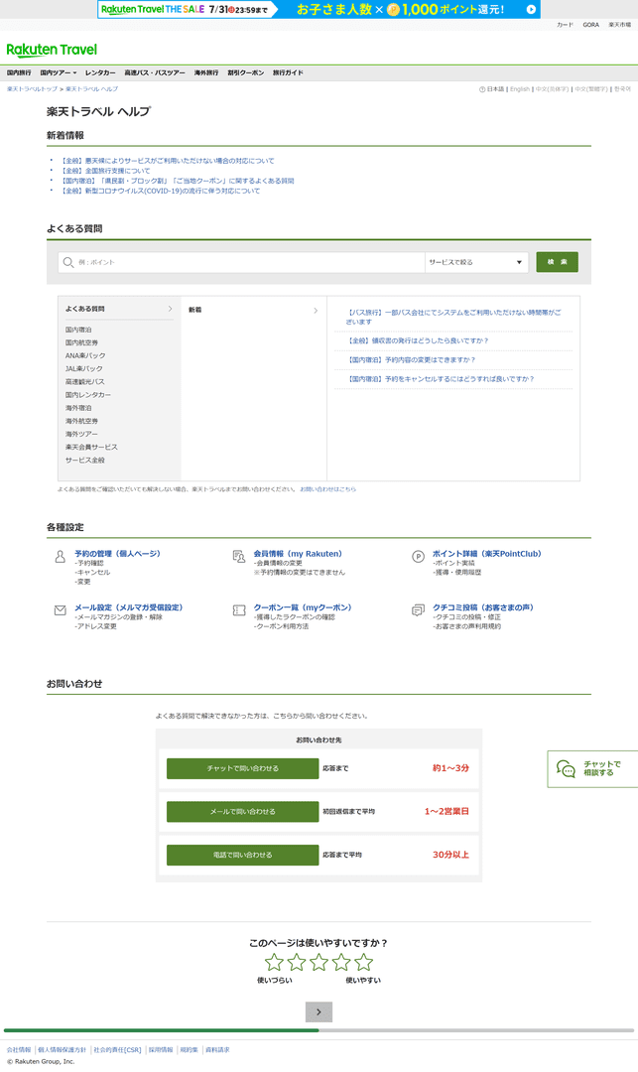Click the green progress bar at the bottom

[x=161, y=1030]
